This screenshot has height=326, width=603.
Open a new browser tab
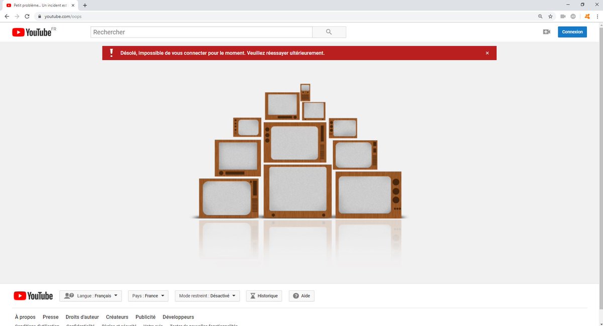coord(85,5)
